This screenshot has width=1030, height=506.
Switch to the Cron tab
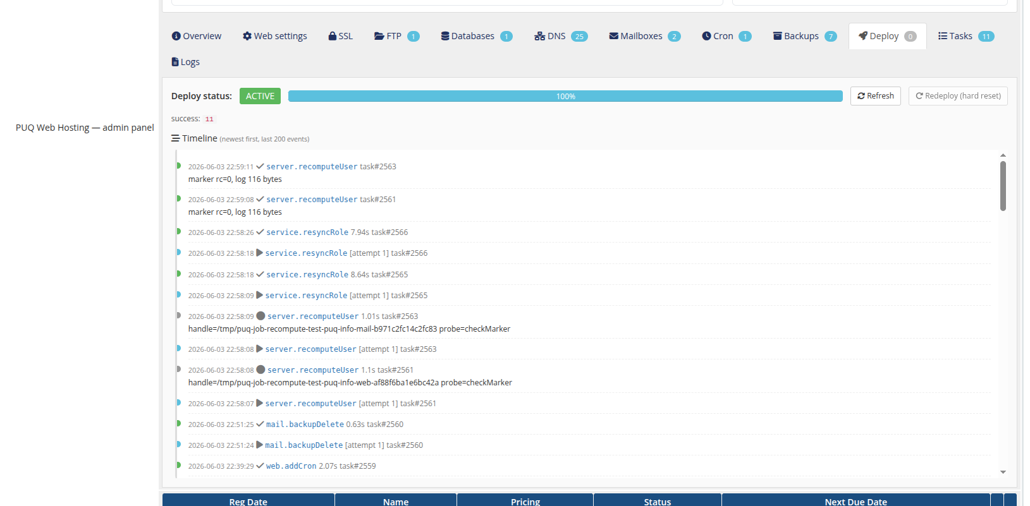tap(727, 36)
